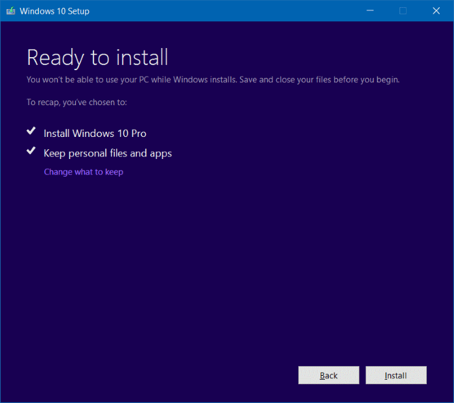Close the Windows 10 Setup window
Viewport: 454px width, 403px height.
coord(436,11)
